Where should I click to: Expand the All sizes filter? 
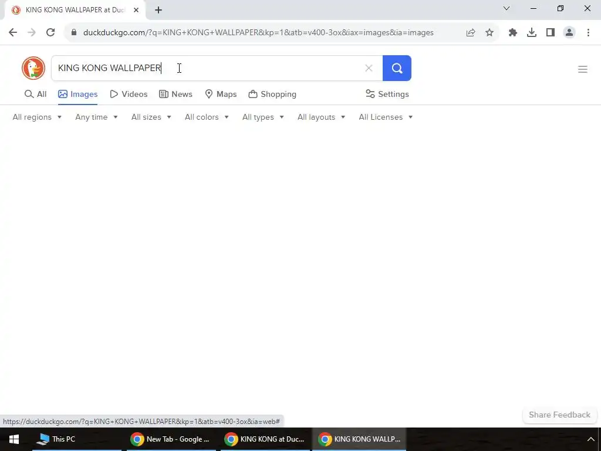[151, 117]
